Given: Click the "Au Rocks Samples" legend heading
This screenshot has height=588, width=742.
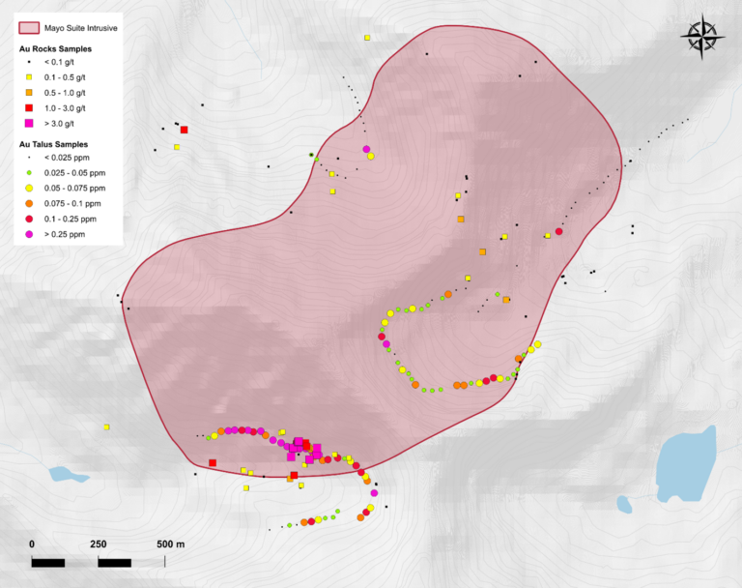Looking at the screenshot, I should 55,47.
